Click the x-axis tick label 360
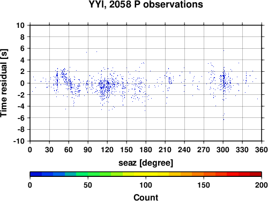The height and width of the screenshot is (201, 268). coord(262,150)
